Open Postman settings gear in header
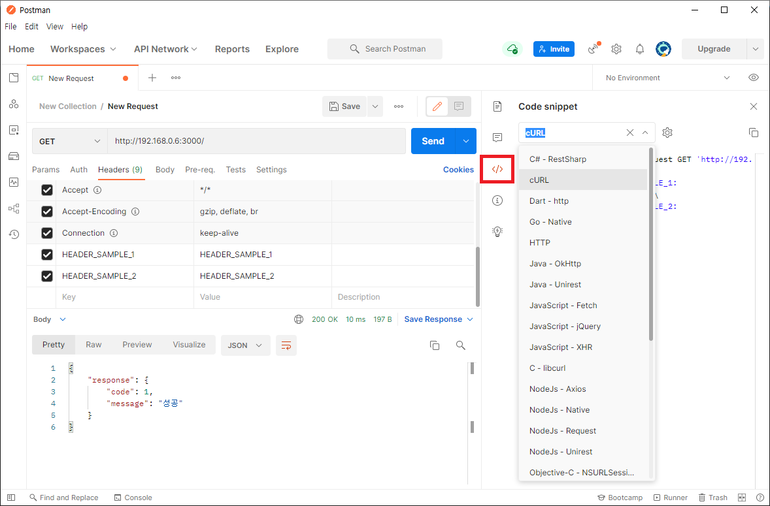770x506 pixels. pyautogui.click(x=616, y=49)
